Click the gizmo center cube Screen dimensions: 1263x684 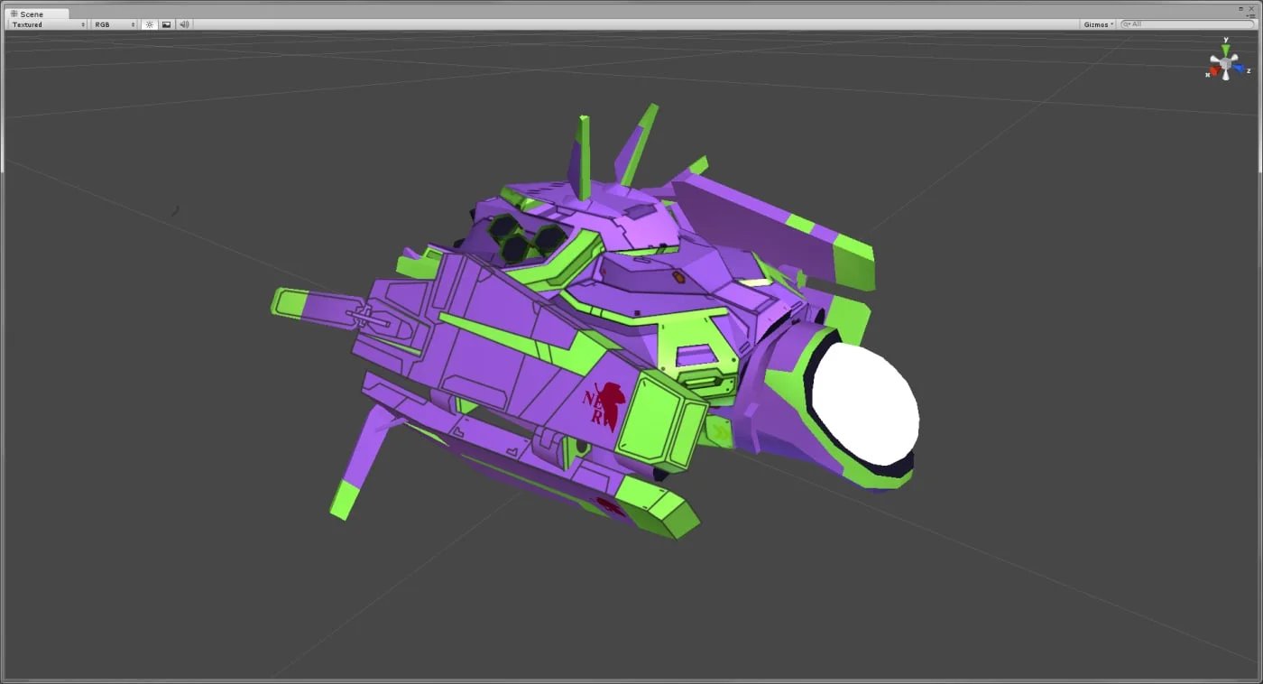1225,65
